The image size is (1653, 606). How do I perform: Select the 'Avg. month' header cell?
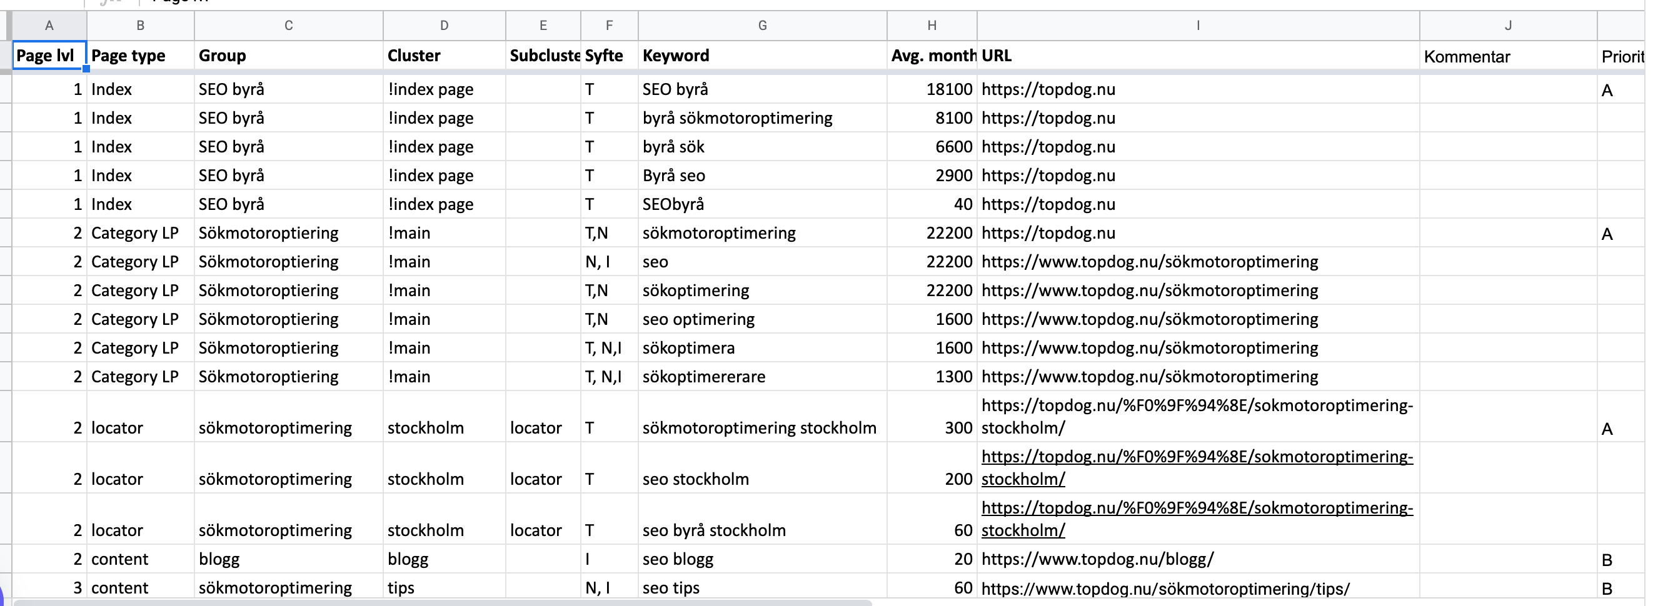pos(932,56)
